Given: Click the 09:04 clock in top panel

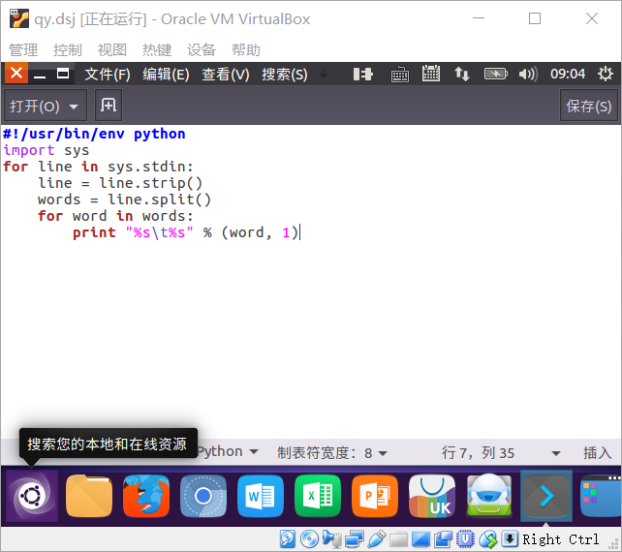Looking at the screenshot, I should click(x=568, y=74).
